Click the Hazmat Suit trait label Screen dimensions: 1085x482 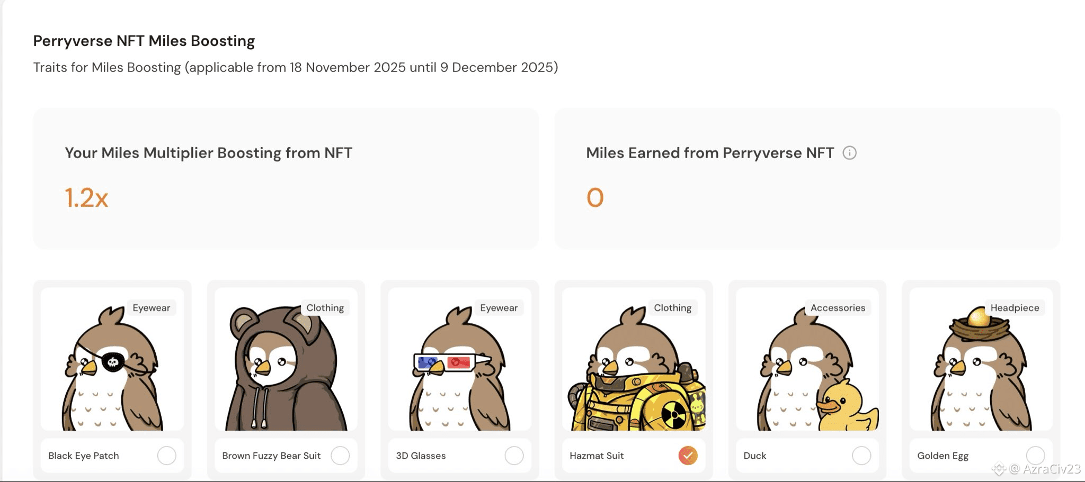click(x=597, y=456)
